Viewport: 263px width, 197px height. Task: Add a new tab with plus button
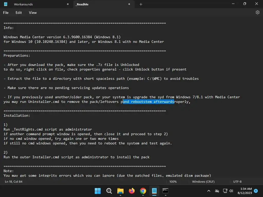click(x=141, y=4)
